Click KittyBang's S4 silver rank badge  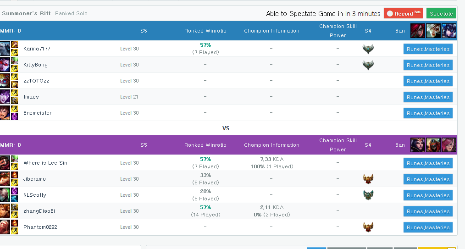click(368, 65)
